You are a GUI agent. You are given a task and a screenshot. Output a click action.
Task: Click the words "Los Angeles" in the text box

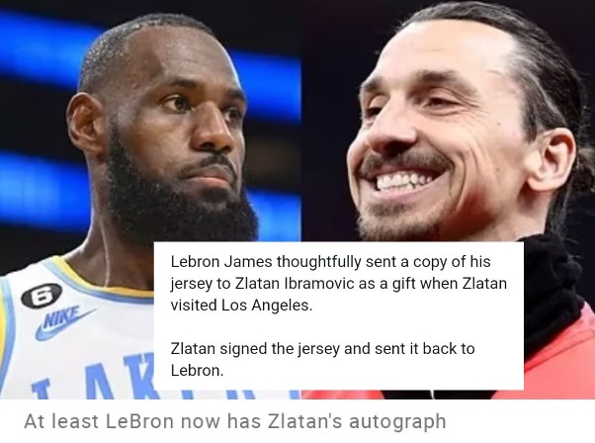point(265,306)
